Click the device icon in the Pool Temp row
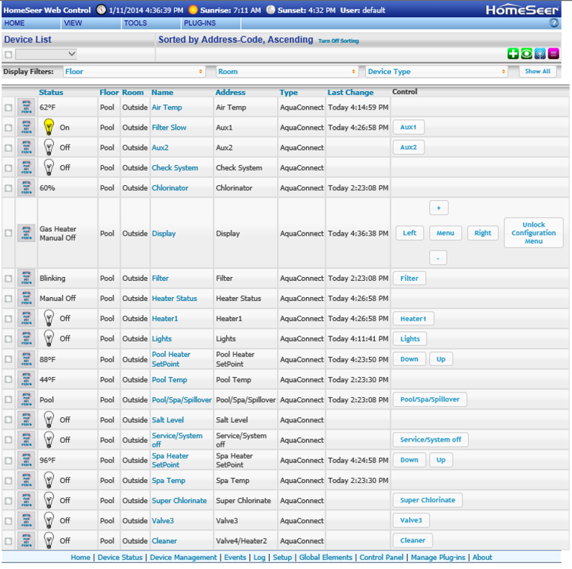The height and width of the screenshot is (569, 572). pyautogui.click(x=26, y=379)
